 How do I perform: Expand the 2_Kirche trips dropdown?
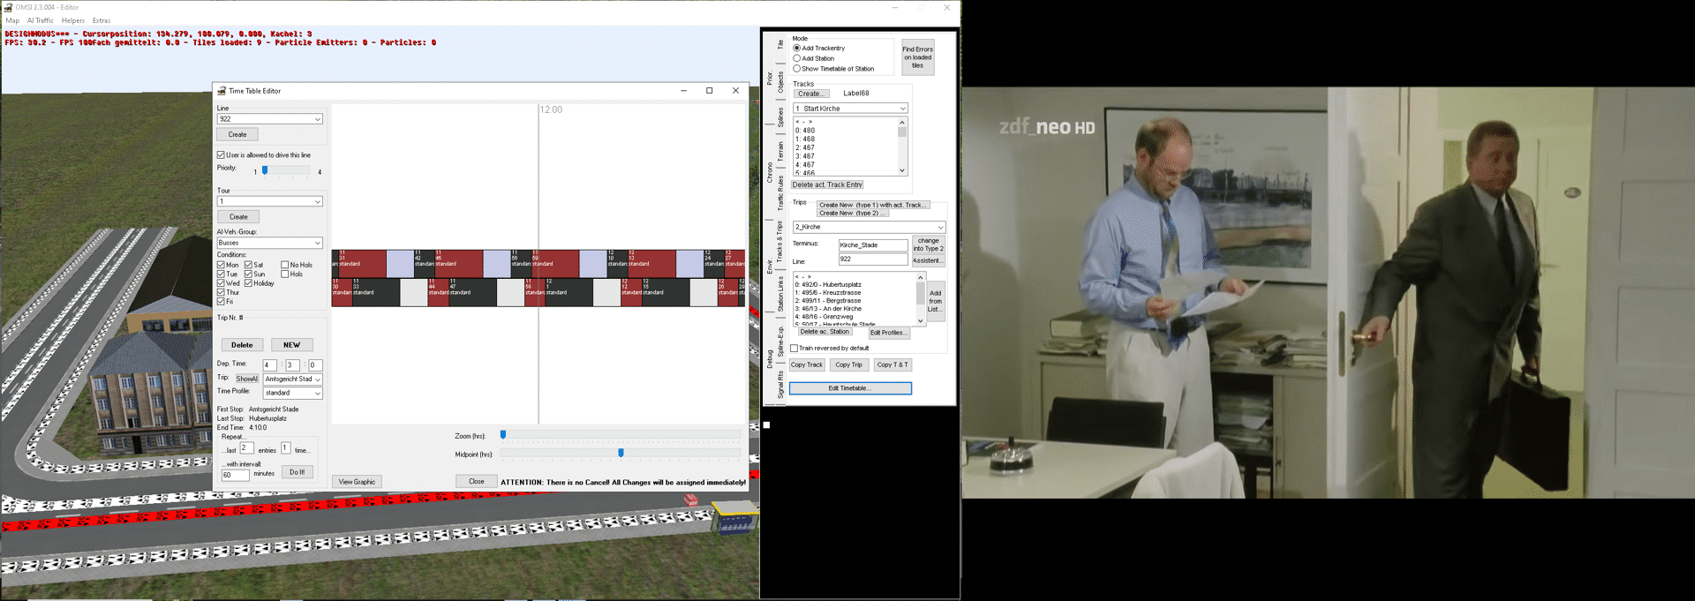(940, 228)
